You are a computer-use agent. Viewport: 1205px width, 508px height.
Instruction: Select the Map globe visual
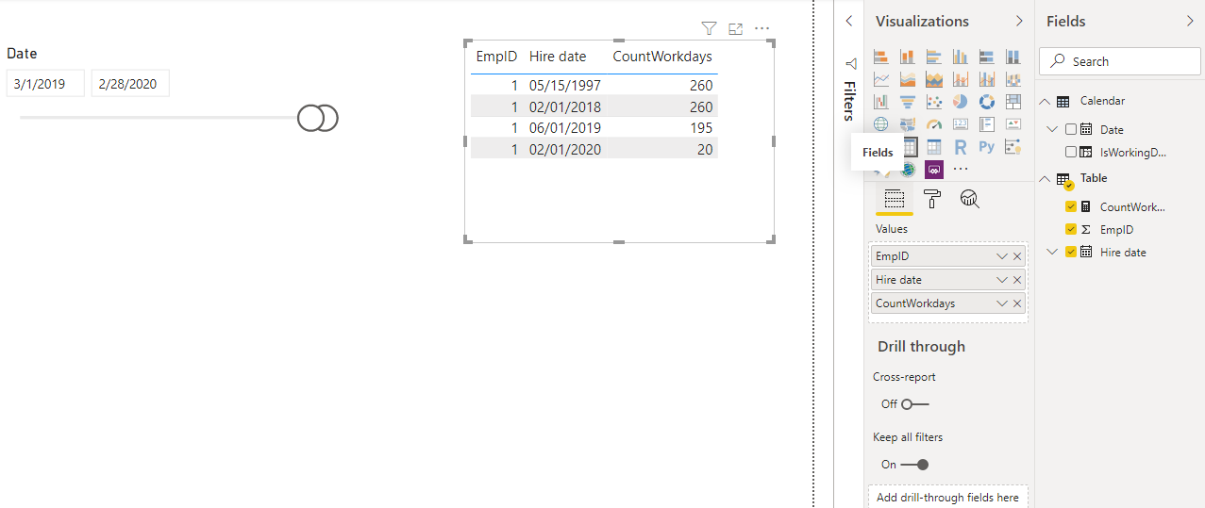point(881,124)
